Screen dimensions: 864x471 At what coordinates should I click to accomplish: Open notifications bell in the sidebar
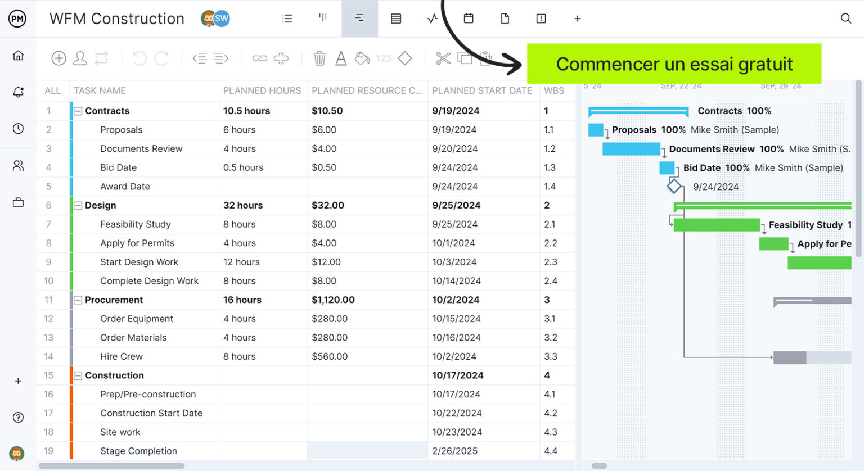tap(18, 92)
